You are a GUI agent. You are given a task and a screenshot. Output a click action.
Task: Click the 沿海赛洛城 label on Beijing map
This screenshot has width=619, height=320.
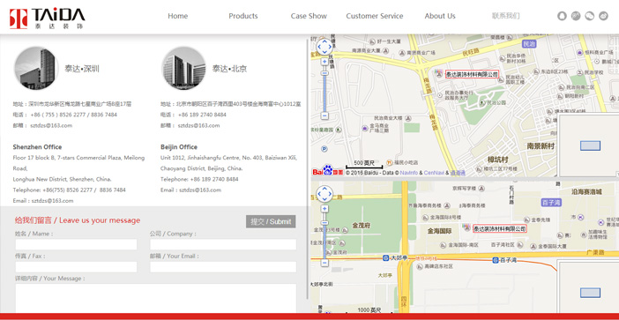[586, 192]
